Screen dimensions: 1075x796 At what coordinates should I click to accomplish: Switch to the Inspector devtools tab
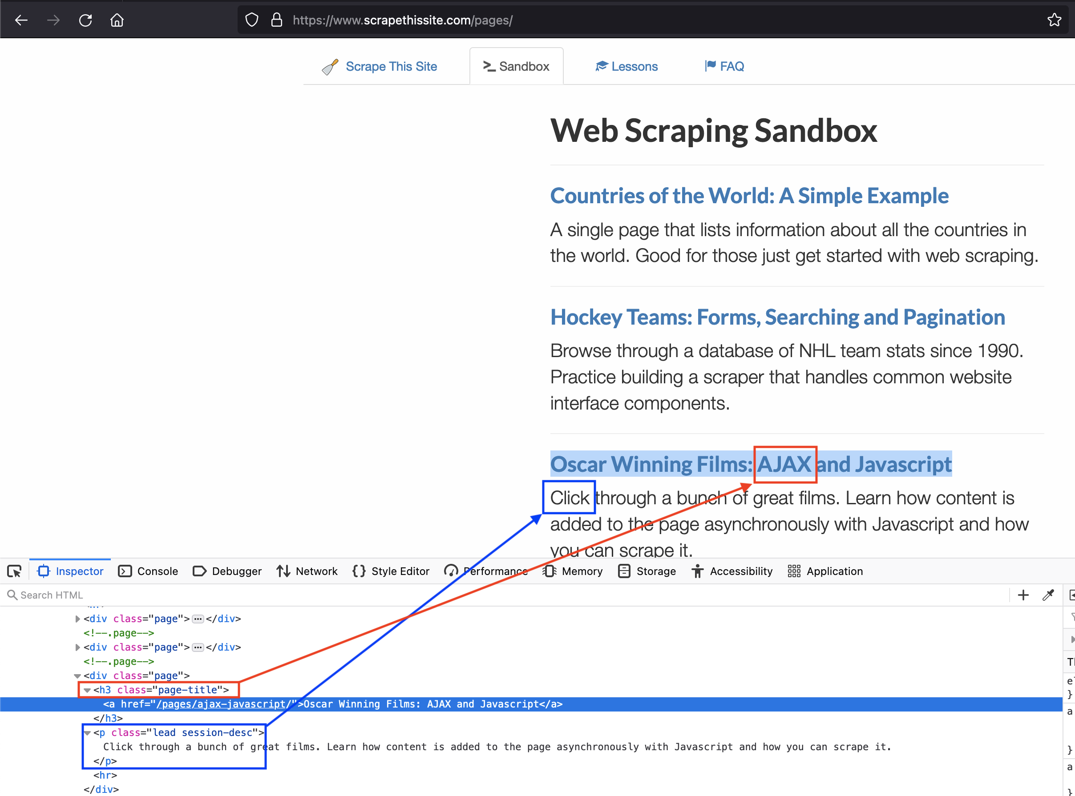pos(70,571)
